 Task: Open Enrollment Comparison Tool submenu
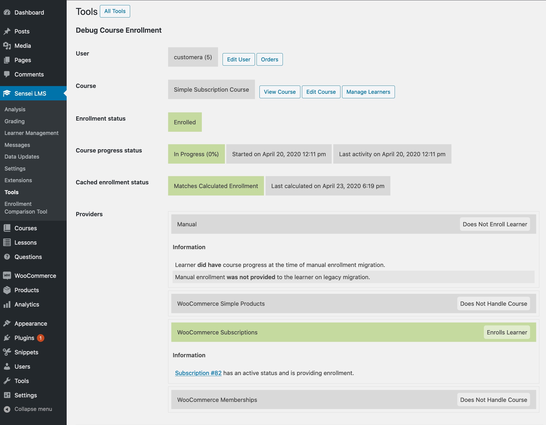26,208
